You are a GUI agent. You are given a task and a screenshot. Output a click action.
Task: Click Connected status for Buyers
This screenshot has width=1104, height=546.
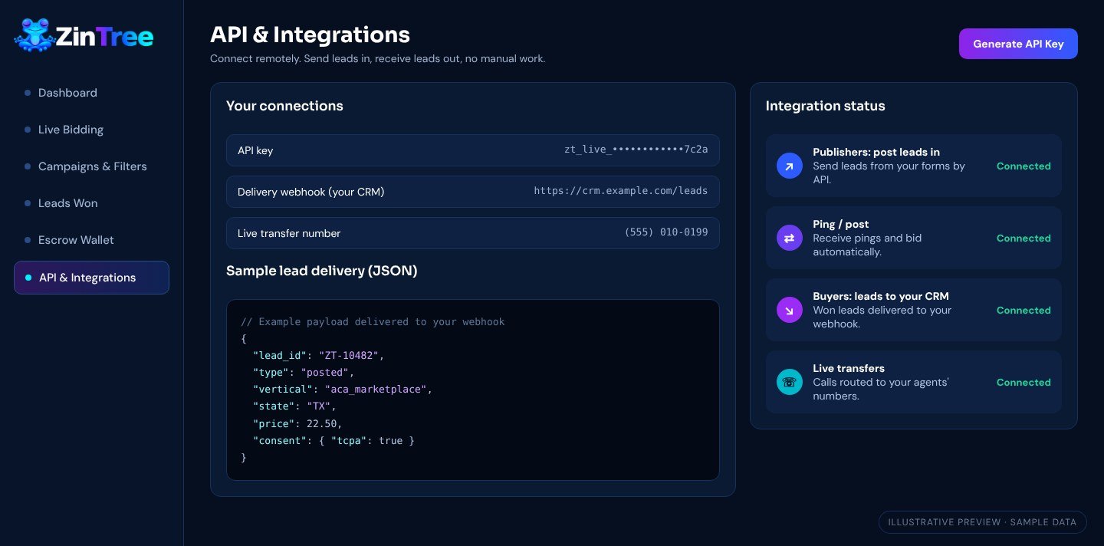point(1024,310)
